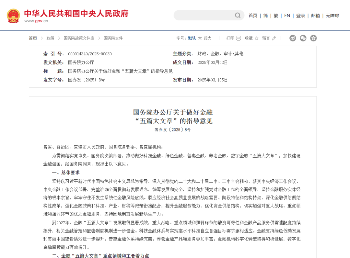Open the 登录 login link
This screenshot has width=350, height=258.
(x=300, y=16)
